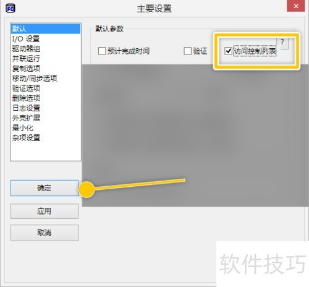Open 杂项设置 category
309x287 pixels.
tap(46, 138)
